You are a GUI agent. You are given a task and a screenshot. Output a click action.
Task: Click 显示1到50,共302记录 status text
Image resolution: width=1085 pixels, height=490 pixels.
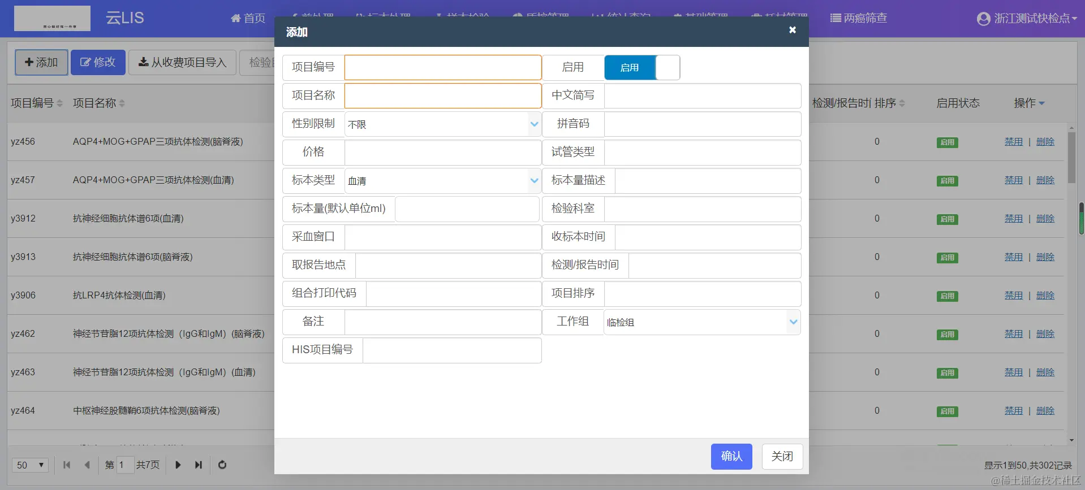1028,465
